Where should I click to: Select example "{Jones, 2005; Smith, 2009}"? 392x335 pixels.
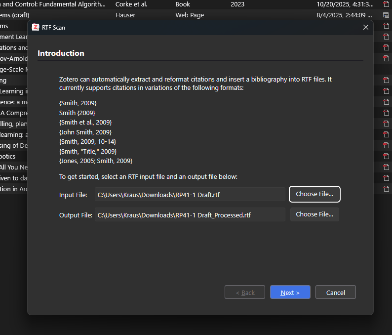pyautogui.click(x=96, y=161)
